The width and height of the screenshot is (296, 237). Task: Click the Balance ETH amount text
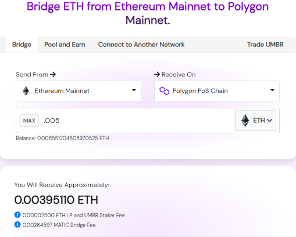[x=62, y=138]
